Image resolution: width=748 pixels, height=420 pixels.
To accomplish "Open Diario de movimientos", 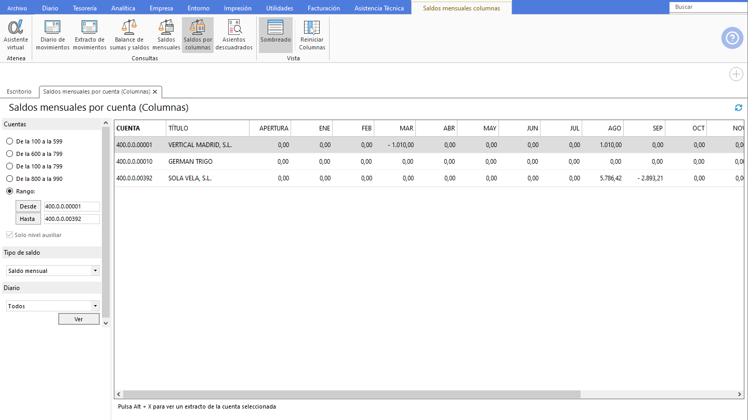I will [x=53, y=35].
